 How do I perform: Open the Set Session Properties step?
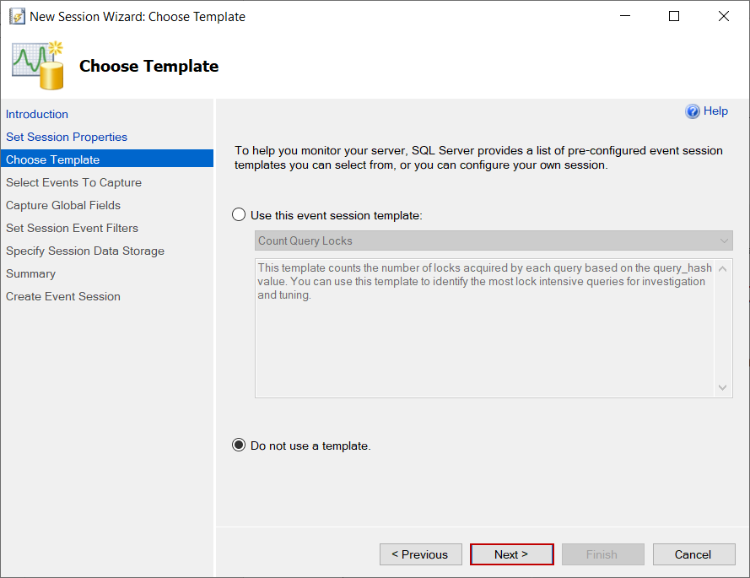67,137
